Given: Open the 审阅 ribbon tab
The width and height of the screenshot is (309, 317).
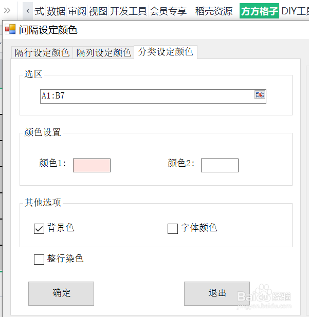Looking at the screenshot, I should (77, 11).
